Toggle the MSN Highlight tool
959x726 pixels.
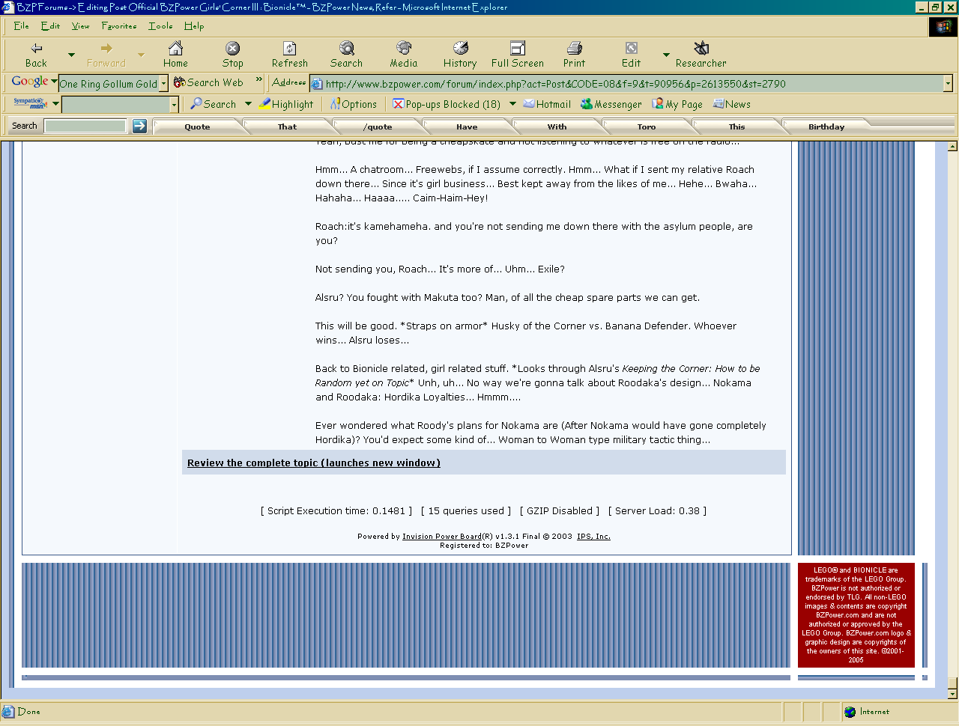286,104
